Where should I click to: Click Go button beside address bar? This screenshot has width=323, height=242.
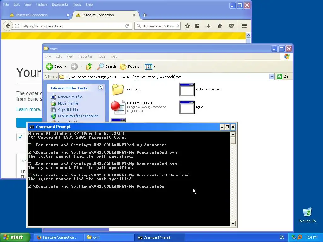click(x=282, y=77)
